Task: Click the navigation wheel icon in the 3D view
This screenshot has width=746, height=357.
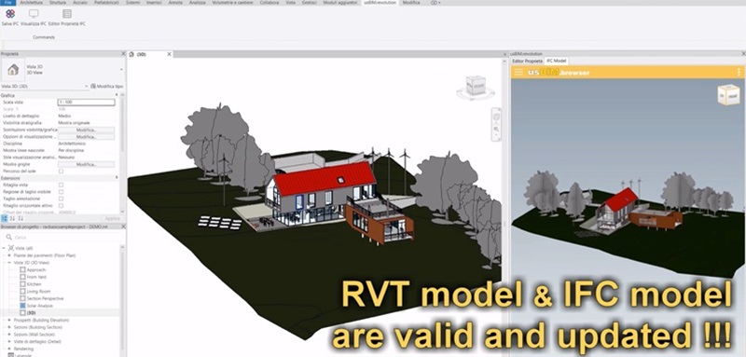Action: (496, 117)
